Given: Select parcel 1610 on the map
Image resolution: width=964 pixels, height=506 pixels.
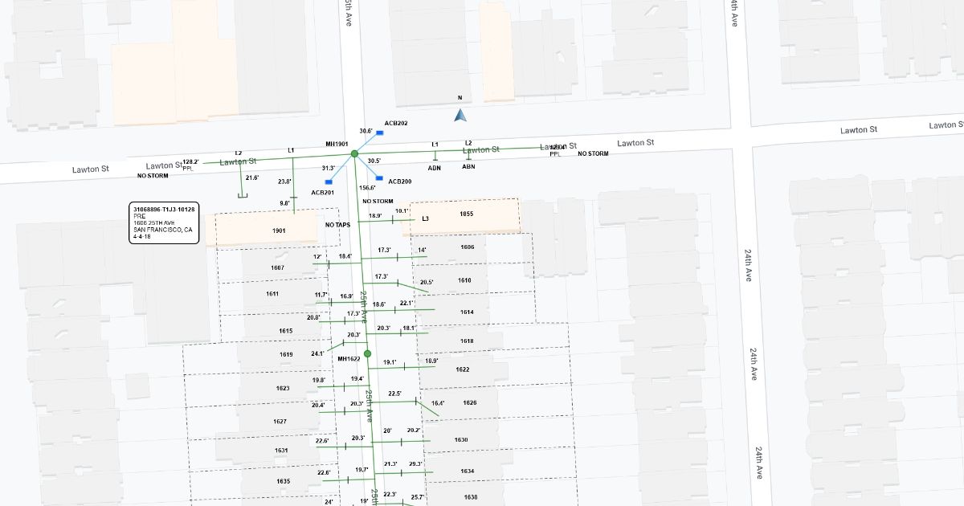Looking at the screenshot, I should (464, 280).
